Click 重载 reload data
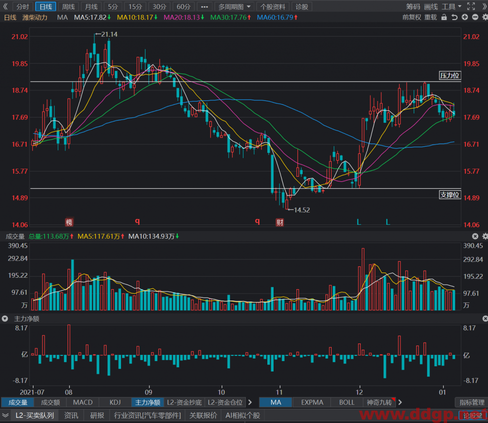The height and width of the screenshot is (423, 488). coord(431,18)
